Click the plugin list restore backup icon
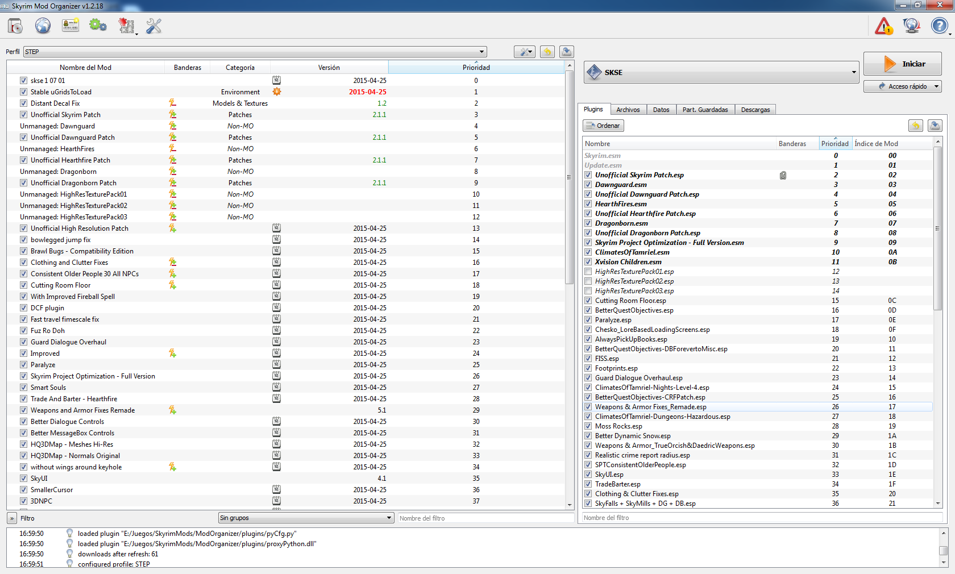 916,126
